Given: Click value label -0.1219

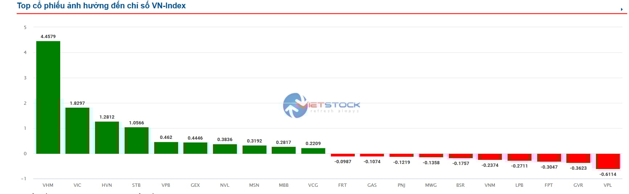Looking at the screenshot, I should (x=402, y=162).
